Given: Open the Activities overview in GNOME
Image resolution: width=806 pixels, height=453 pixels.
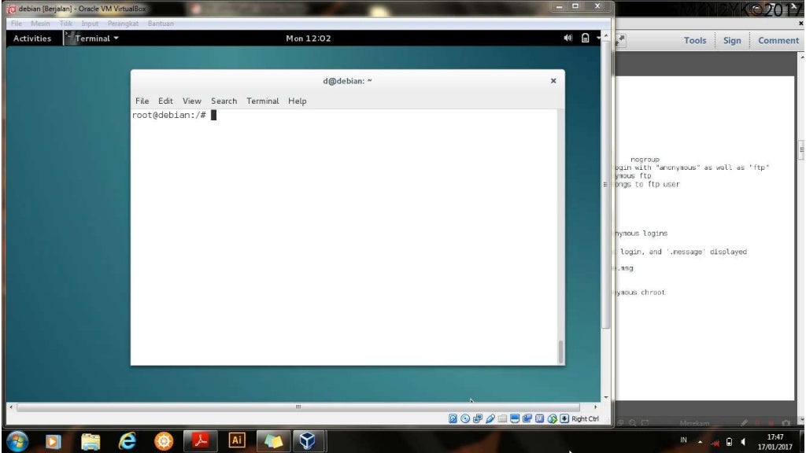Looking at the screenshot, I should tap(32, 39).
